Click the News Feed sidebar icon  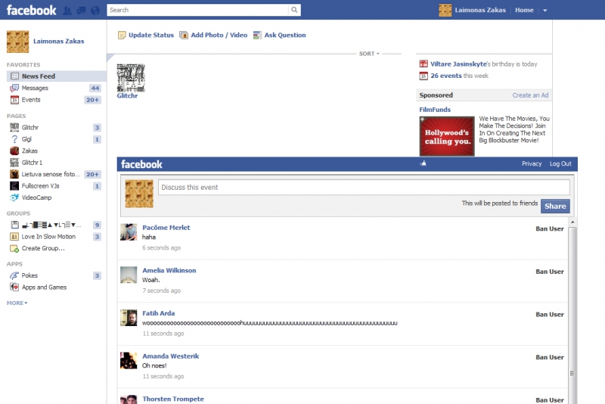tap(14, 76)
